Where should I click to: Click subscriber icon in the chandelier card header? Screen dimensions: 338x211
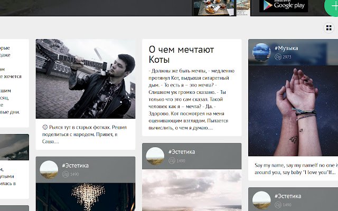(65, 174)
